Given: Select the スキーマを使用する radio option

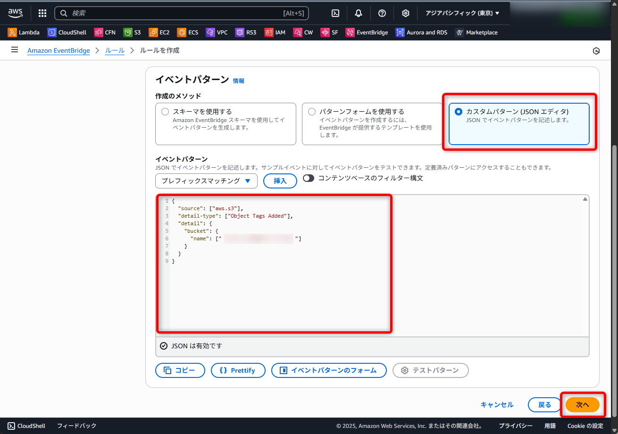Looking at the screenshot, I should coord(165,112).
